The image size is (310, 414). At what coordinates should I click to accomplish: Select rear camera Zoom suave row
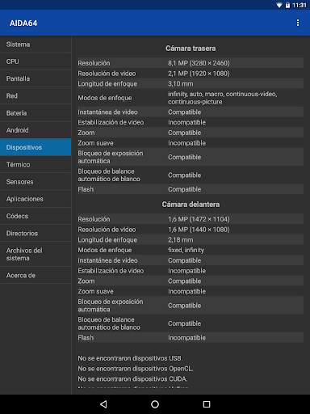tap(191, 143)
